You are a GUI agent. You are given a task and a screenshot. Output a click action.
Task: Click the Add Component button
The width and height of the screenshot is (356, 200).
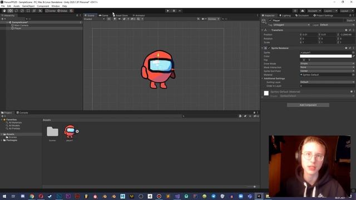308,105
